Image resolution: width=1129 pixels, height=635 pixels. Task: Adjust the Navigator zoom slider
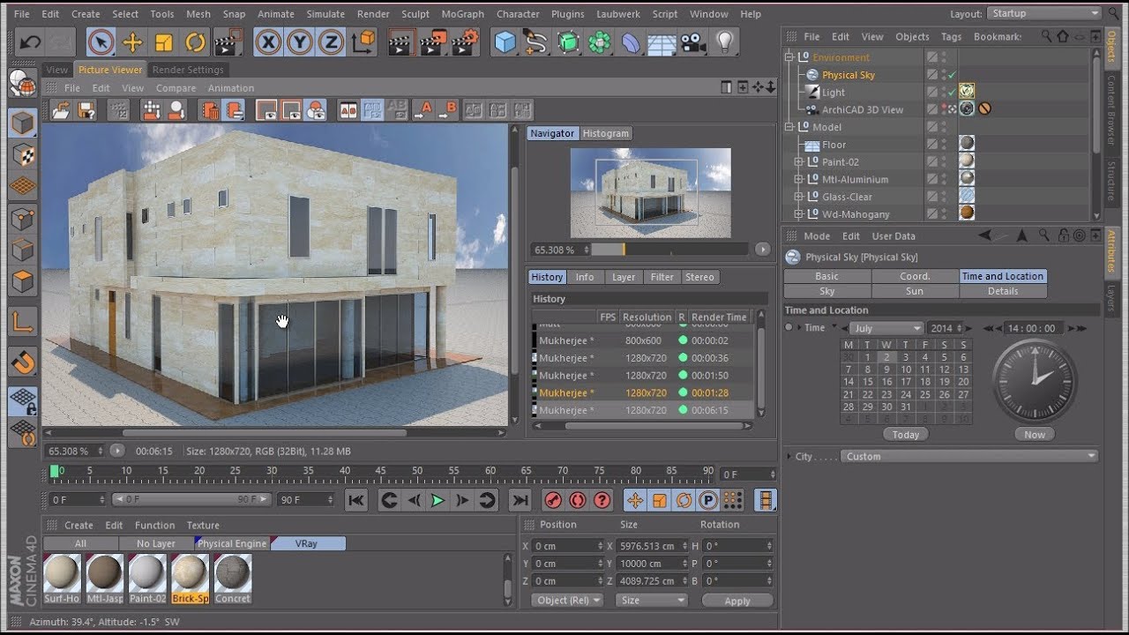coord(624,250)
